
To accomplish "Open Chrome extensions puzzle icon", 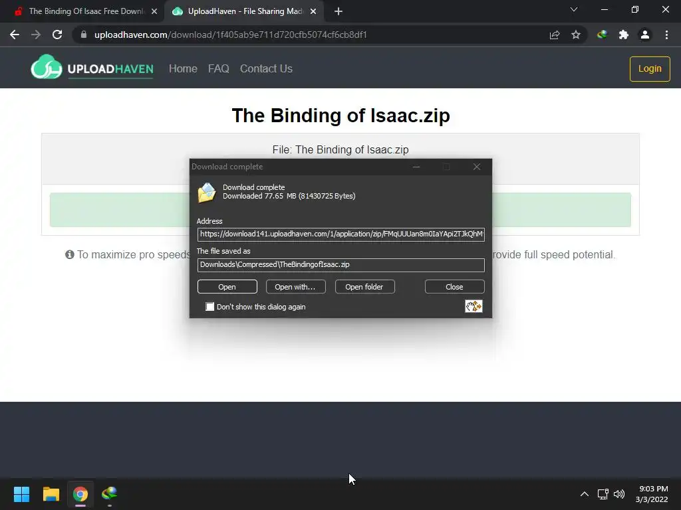I will pyautogui.click(x=624, y=35).
